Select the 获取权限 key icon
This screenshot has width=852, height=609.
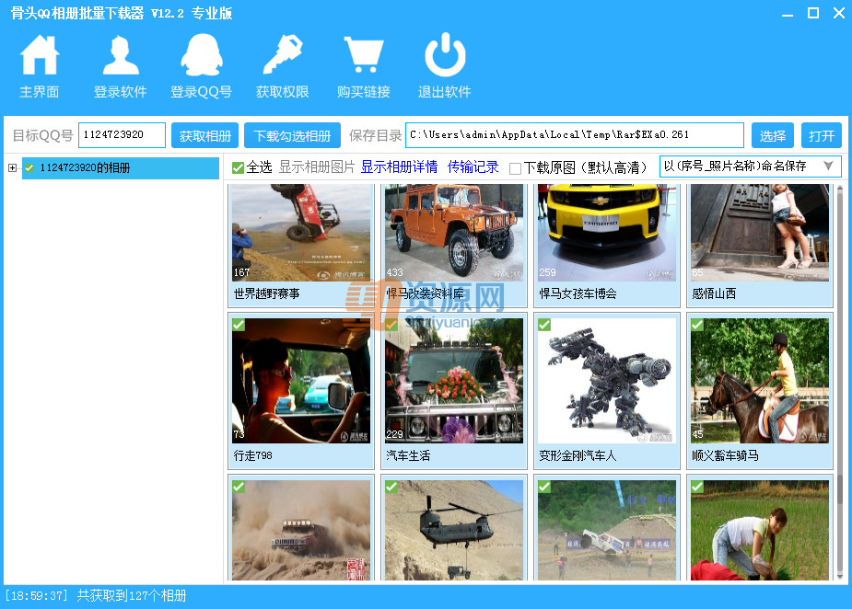(283, 55)
